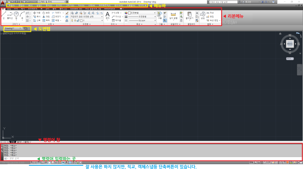Open the 형식(O) menu
Viewport: 303px width, 170px height.
click(49, 5)
